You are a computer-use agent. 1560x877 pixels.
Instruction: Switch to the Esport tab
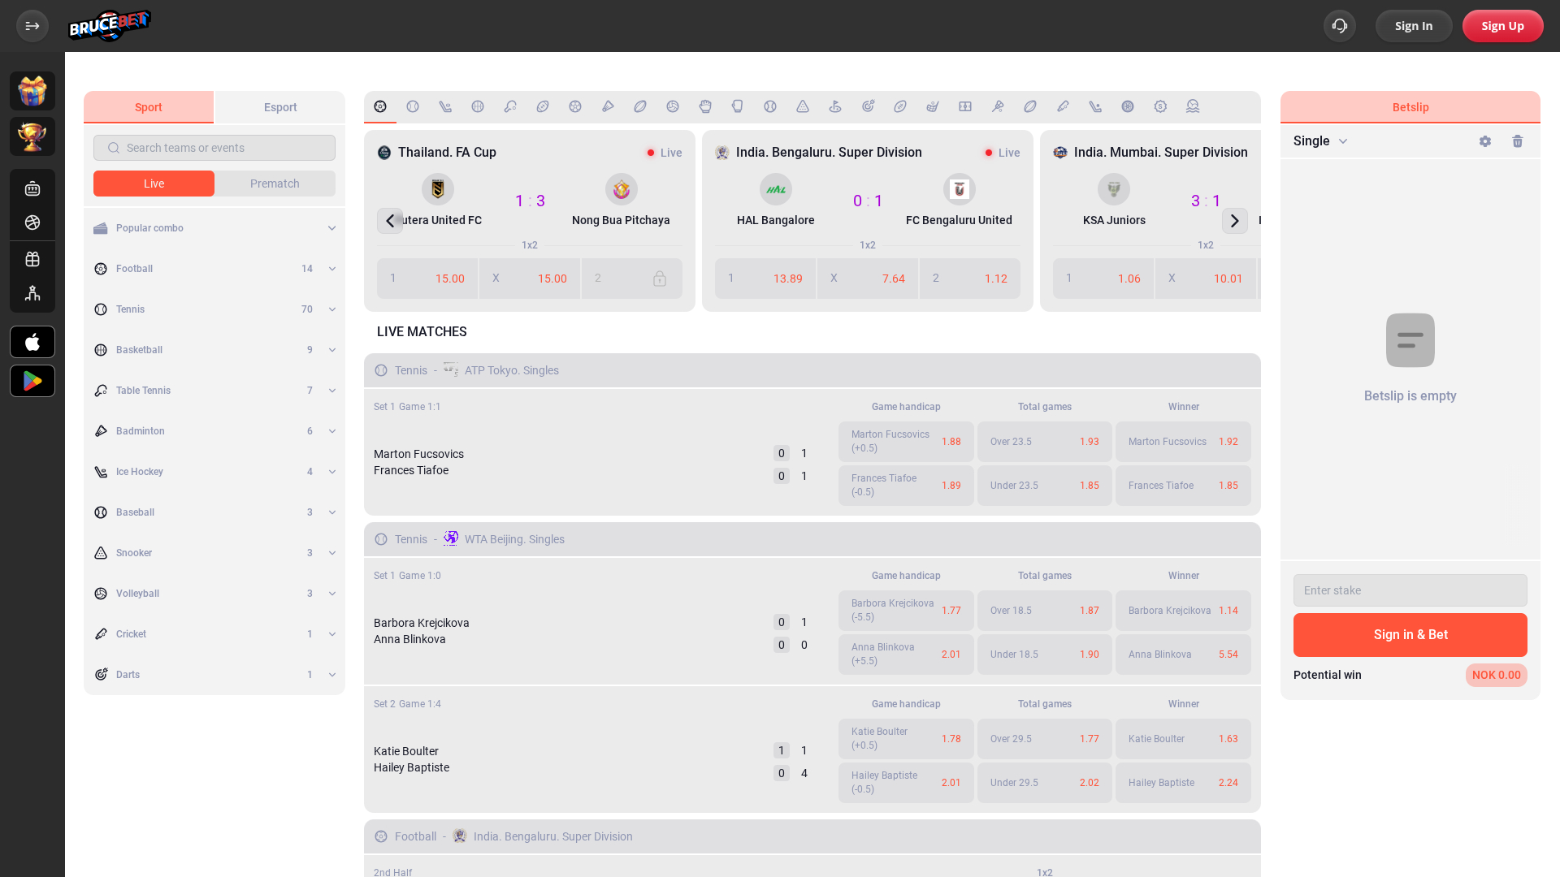(279, 107)
